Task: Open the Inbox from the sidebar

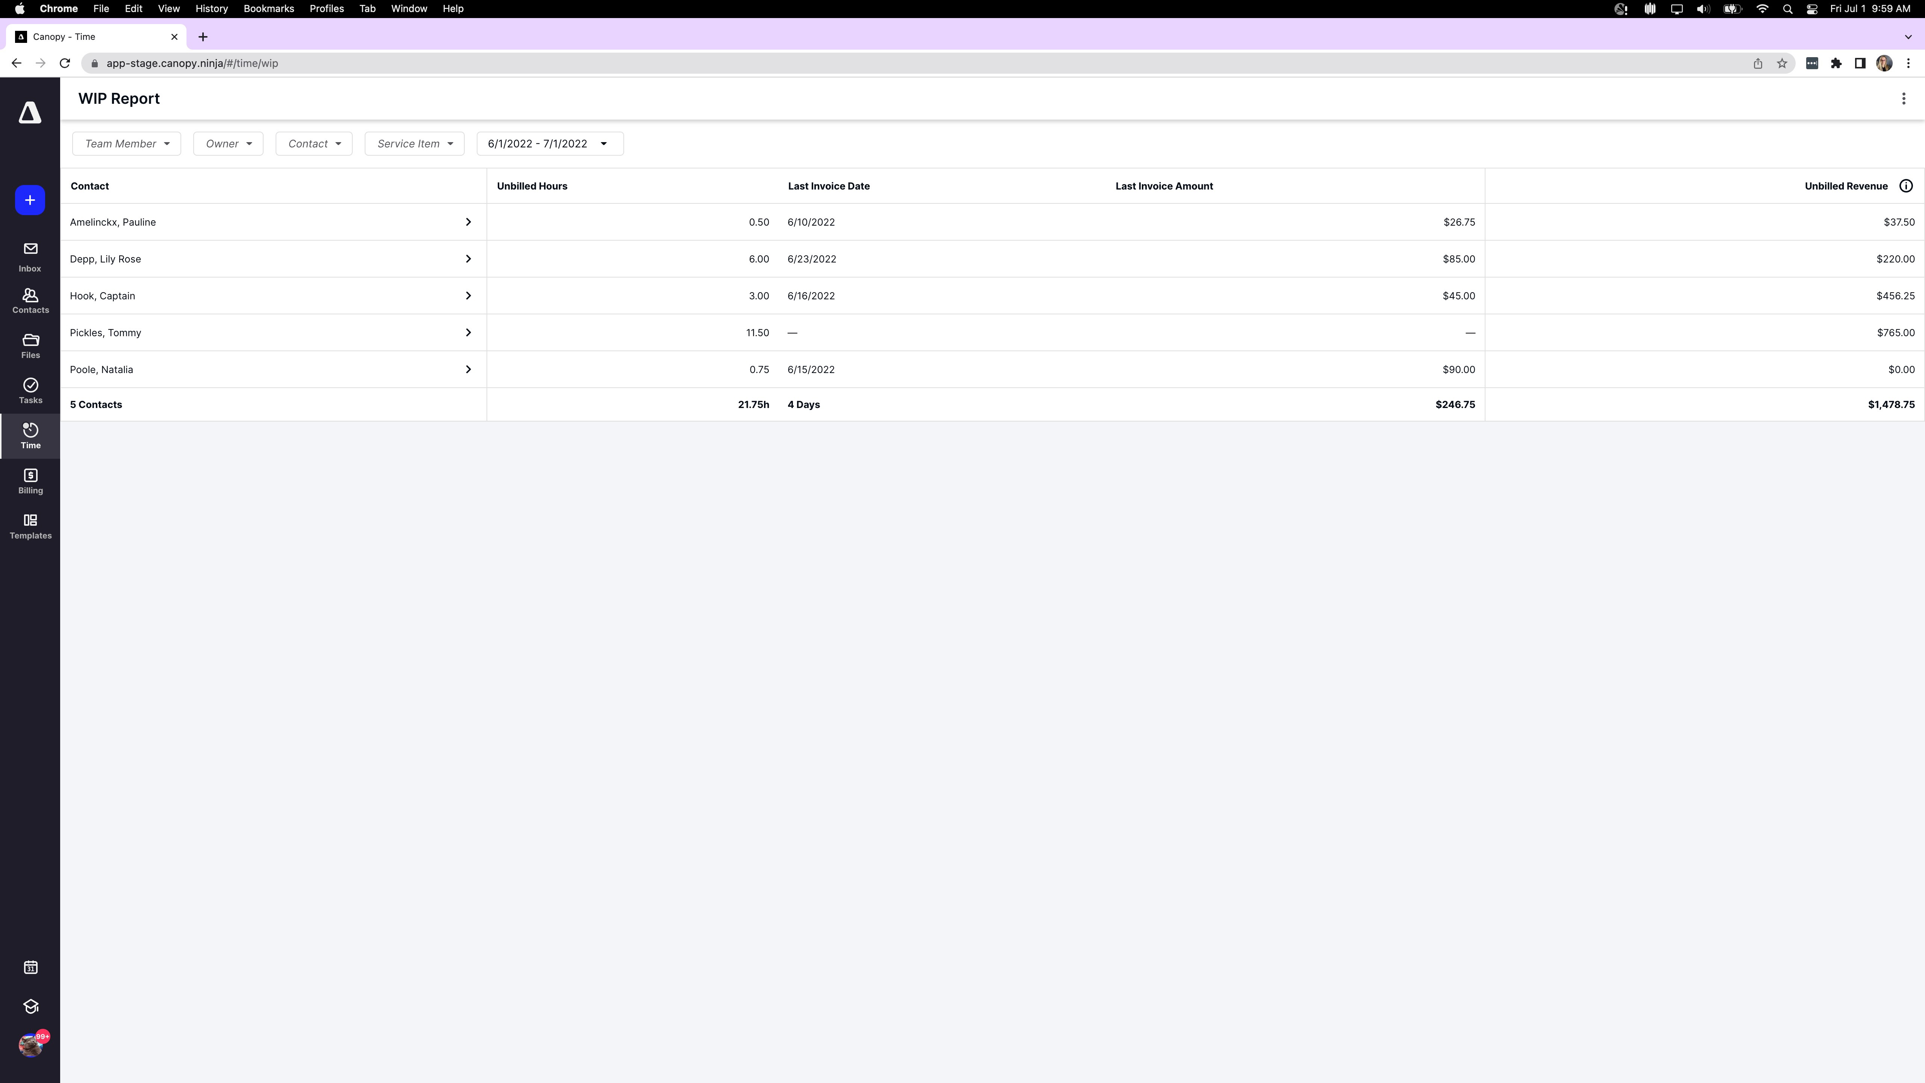Action: click(30, 254)
